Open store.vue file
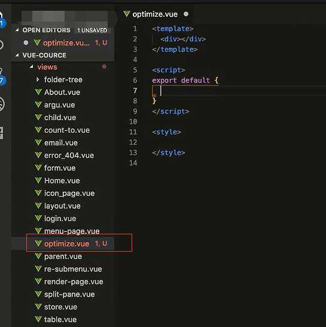The height and width of the screenshot is (327, 326). pos(60,307)
